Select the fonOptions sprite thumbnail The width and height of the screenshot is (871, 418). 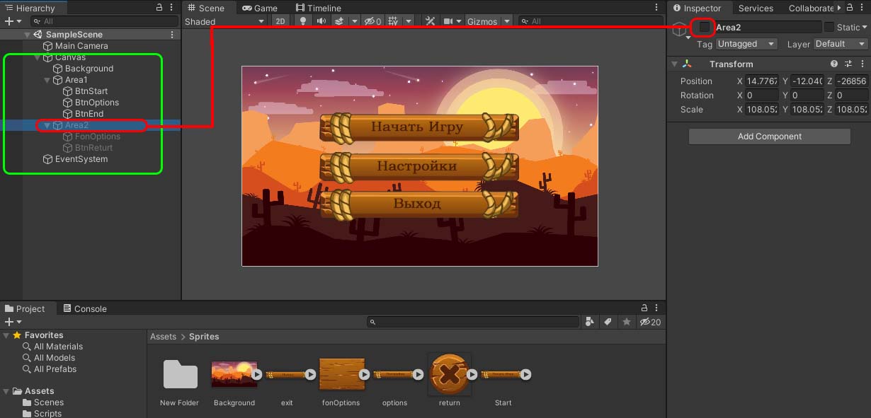342,375
